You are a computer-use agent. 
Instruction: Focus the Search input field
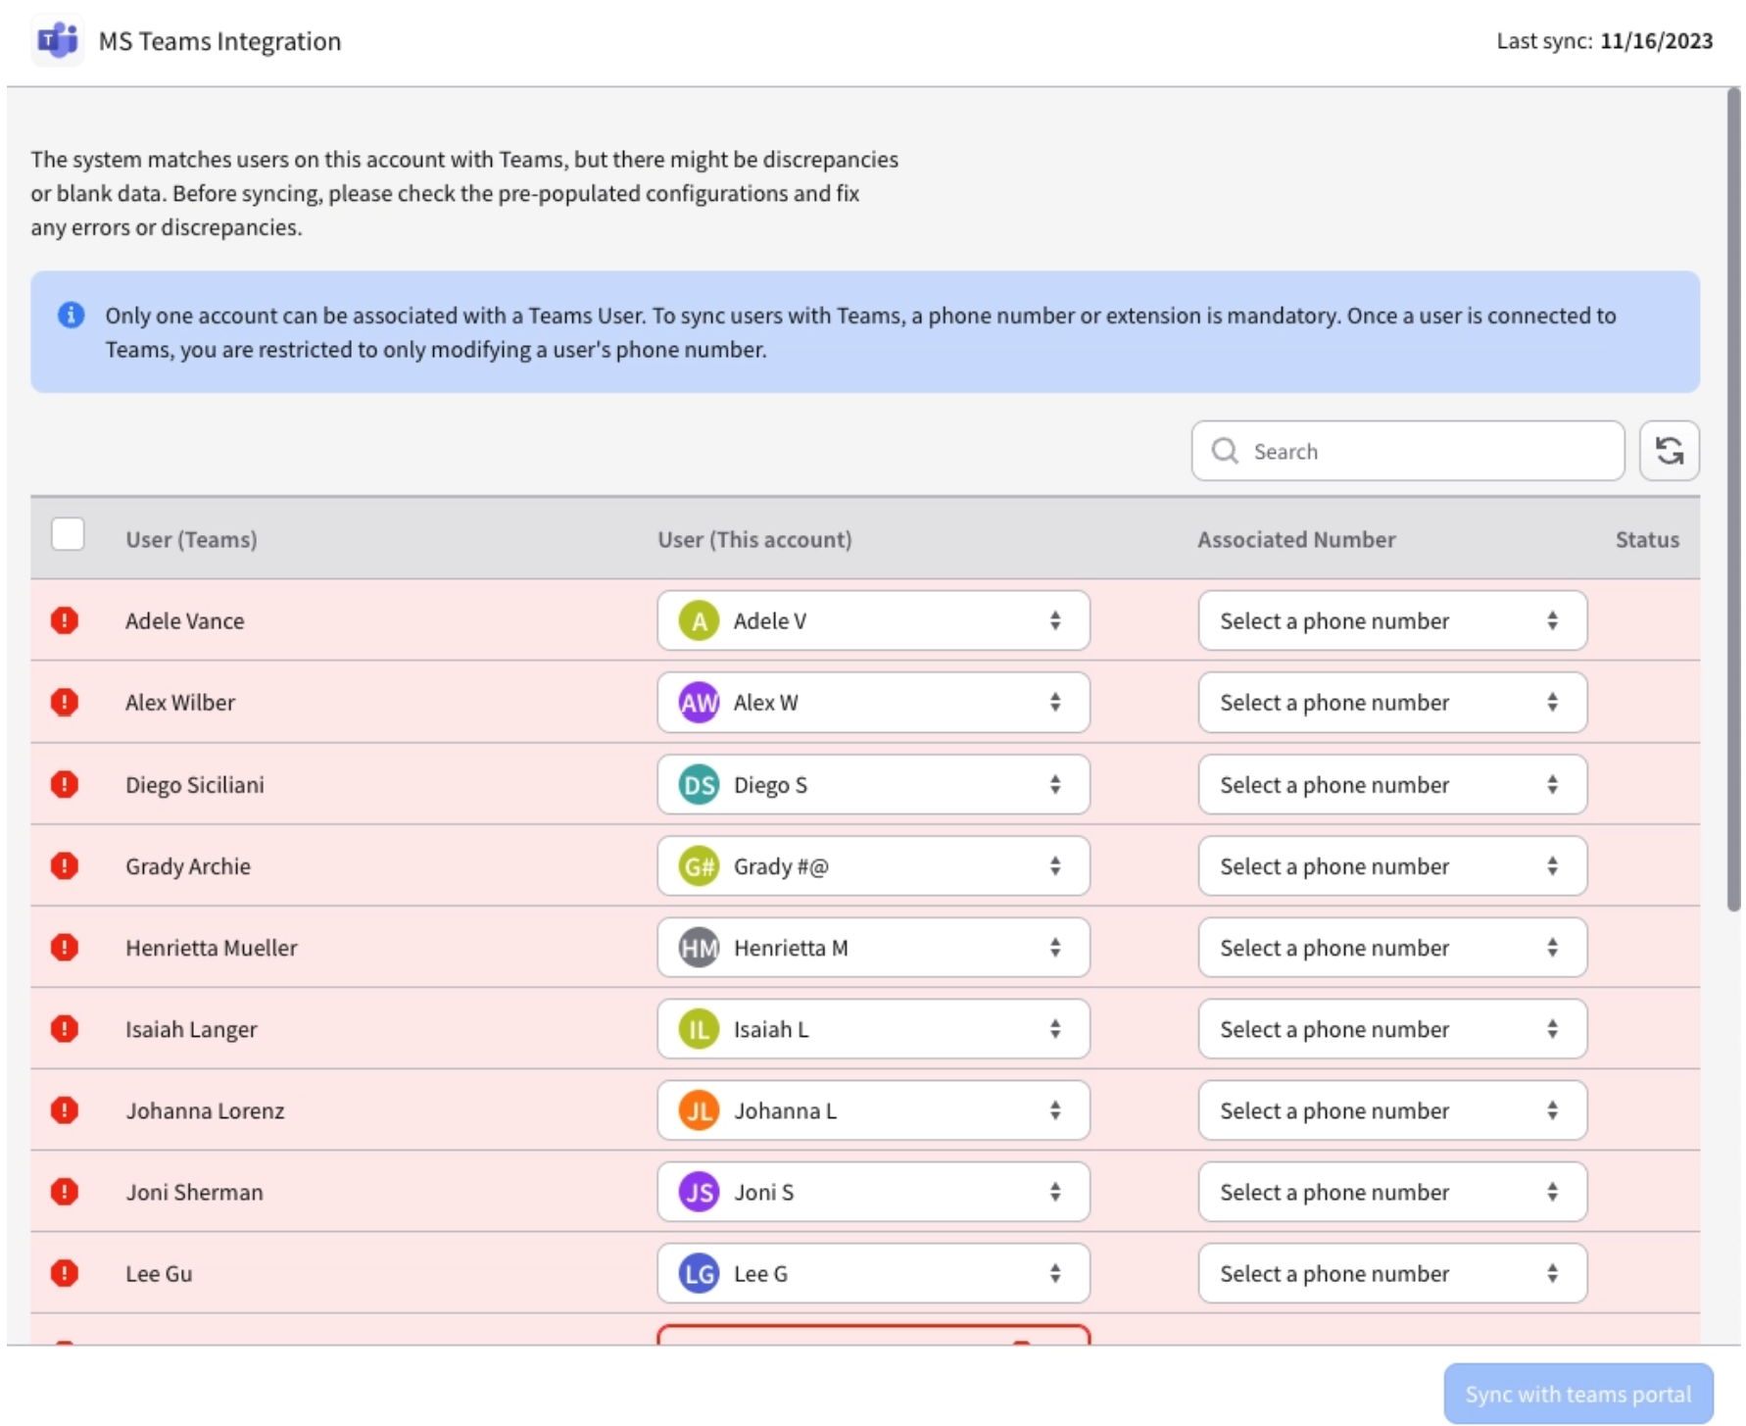click(1408, 451)
